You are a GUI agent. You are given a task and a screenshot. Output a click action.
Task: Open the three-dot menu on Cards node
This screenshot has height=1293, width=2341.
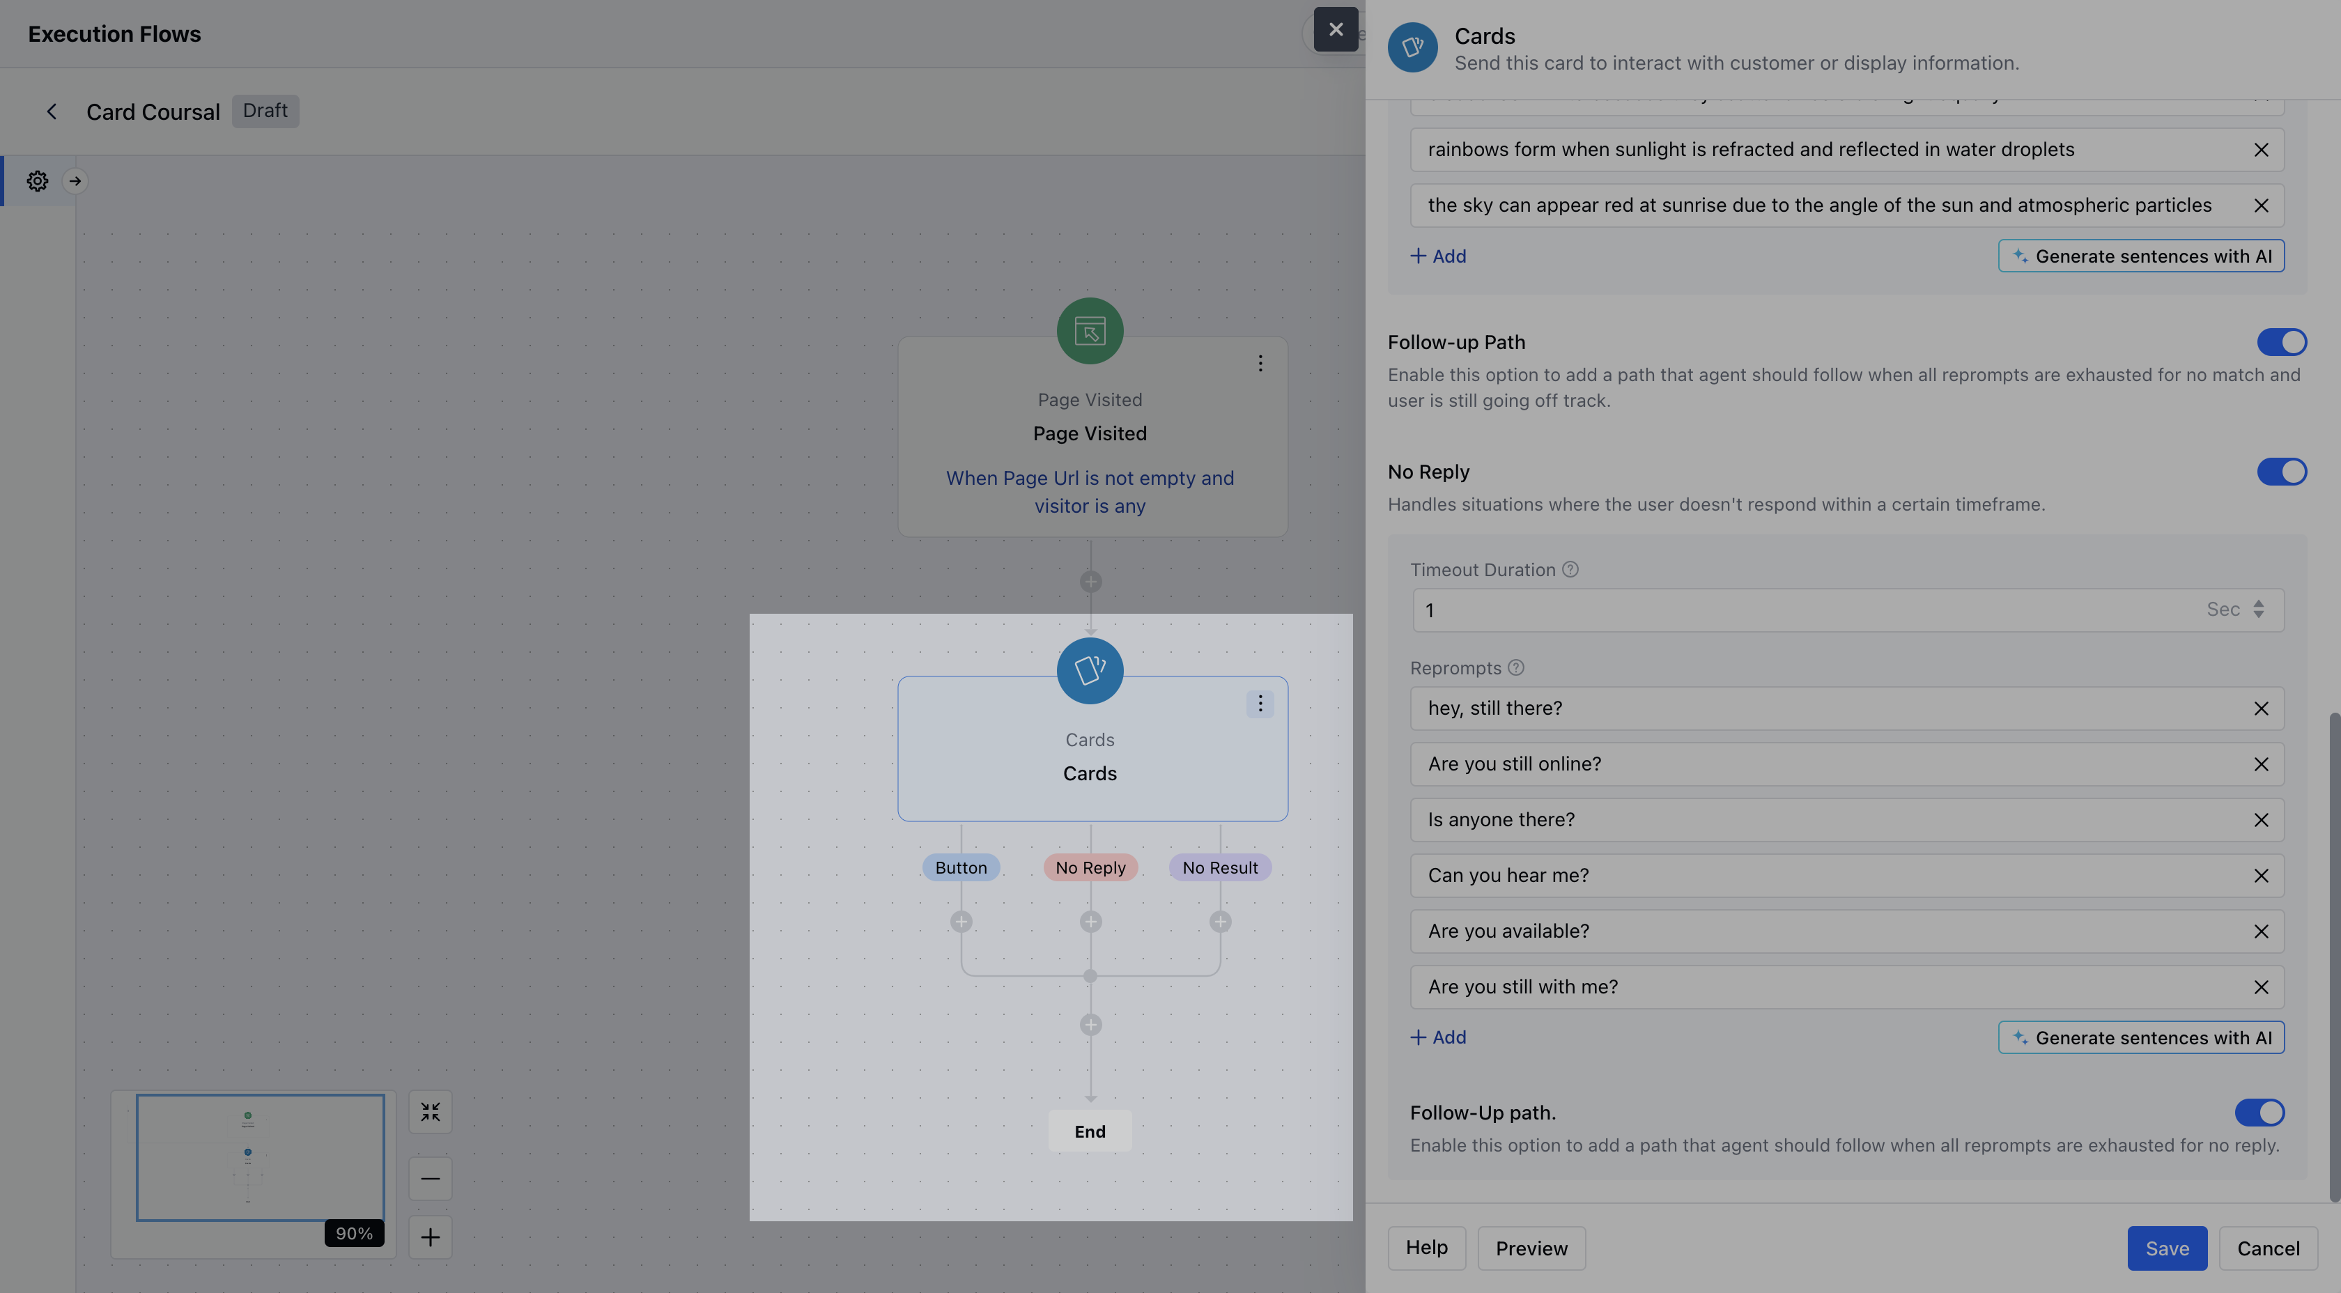tap(1260, 704)
